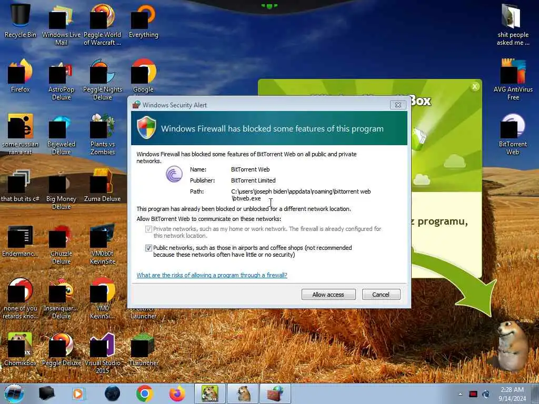The image size is (539, 404).
Task: Cancel the Windows Security Alert dialog
Action: tap(381, 295)
